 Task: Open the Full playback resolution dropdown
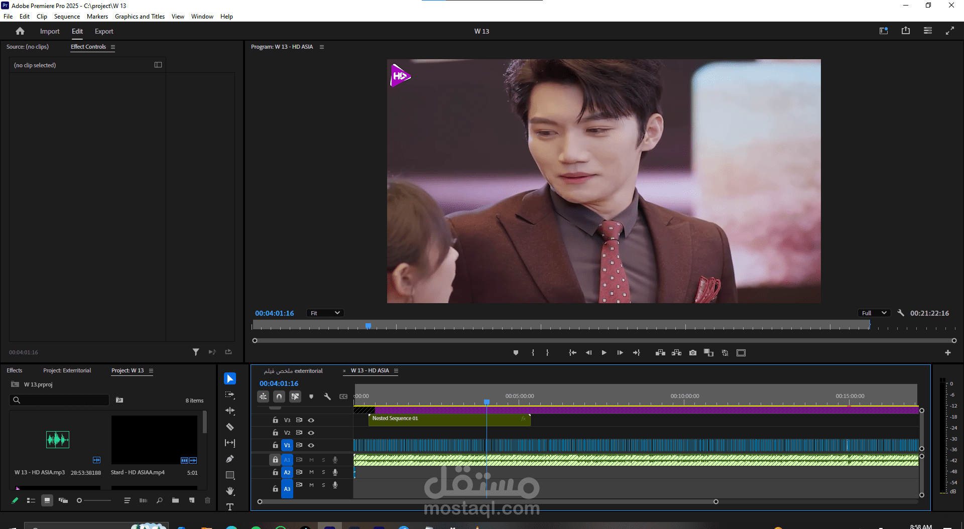(874, 313)
